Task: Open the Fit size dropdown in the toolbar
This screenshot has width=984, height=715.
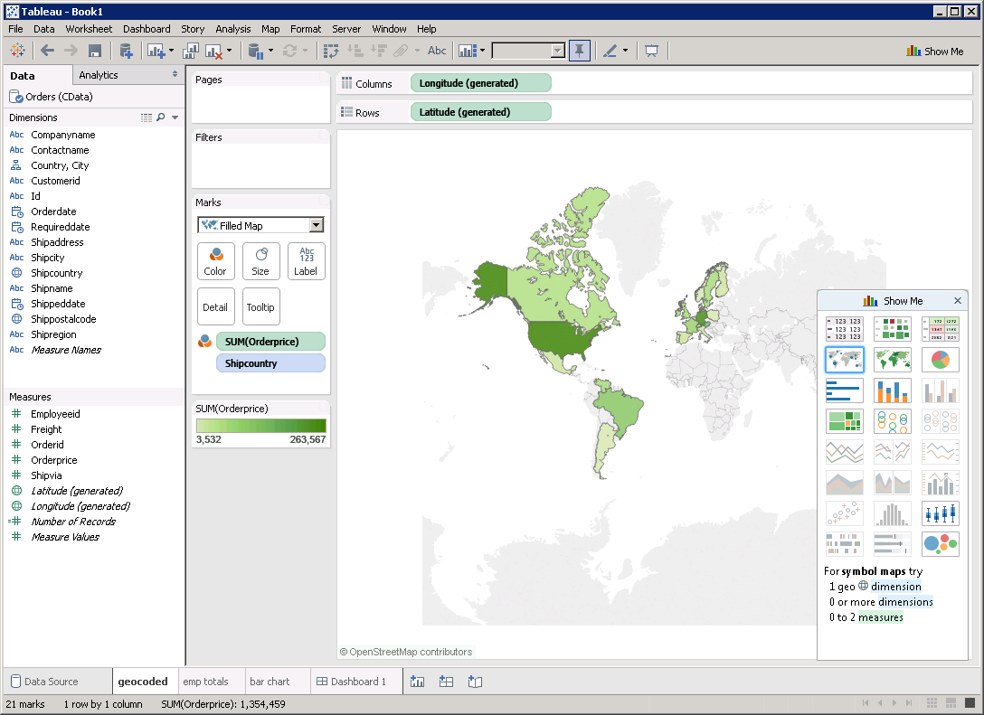Action: pos(557,51)
